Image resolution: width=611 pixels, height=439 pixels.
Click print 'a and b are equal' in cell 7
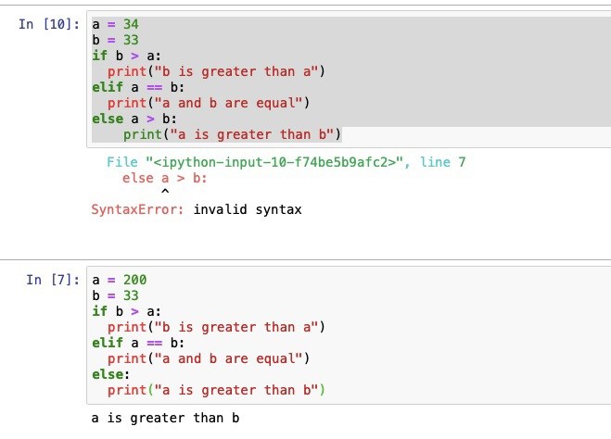point(209,358)
